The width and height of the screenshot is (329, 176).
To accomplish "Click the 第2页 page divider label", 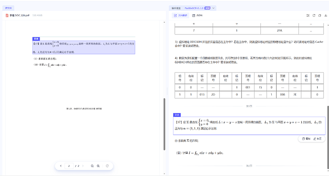I will pyautogui.click(x=249, y=166).
